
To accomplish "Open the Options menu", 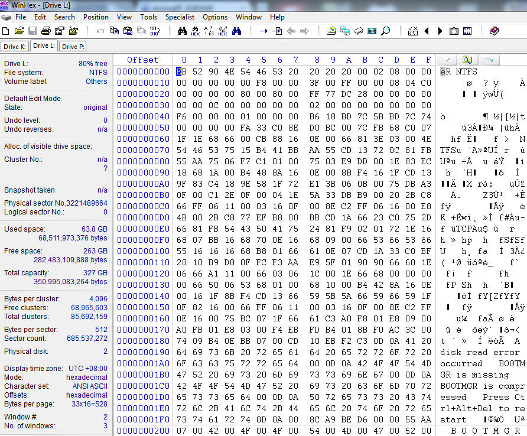I will coord(215,17).
